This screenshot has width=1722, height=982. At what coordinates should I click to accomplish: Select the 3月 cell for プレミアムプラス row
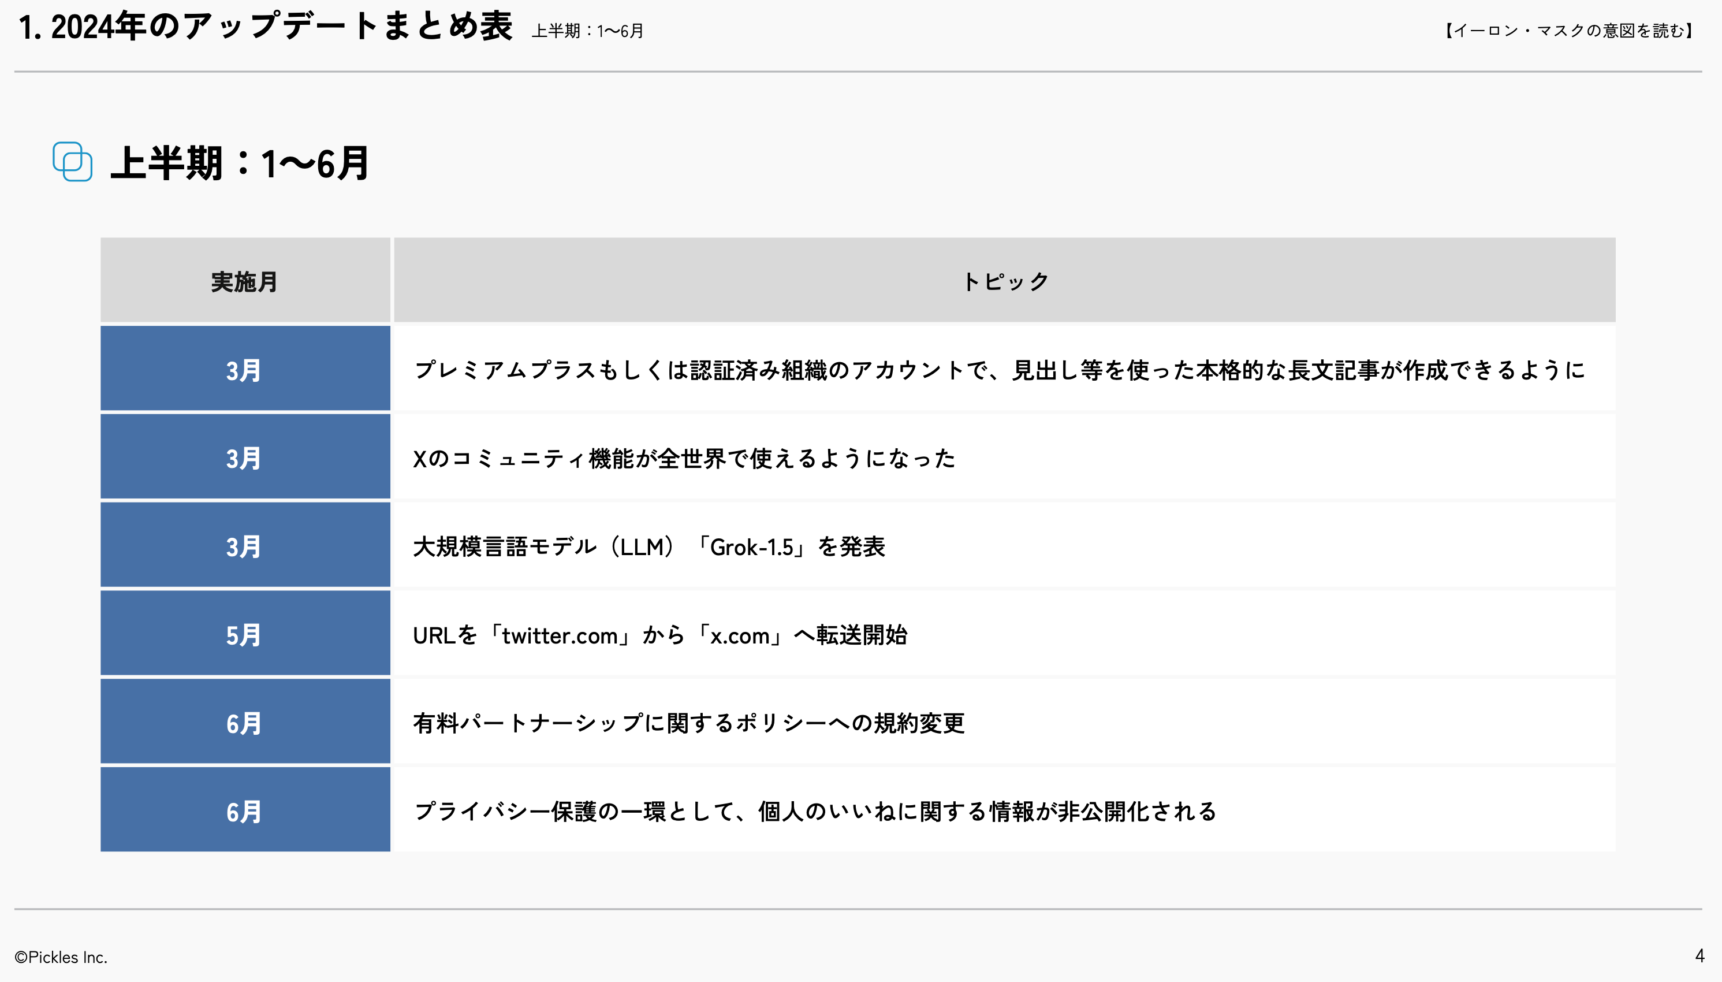245,369
